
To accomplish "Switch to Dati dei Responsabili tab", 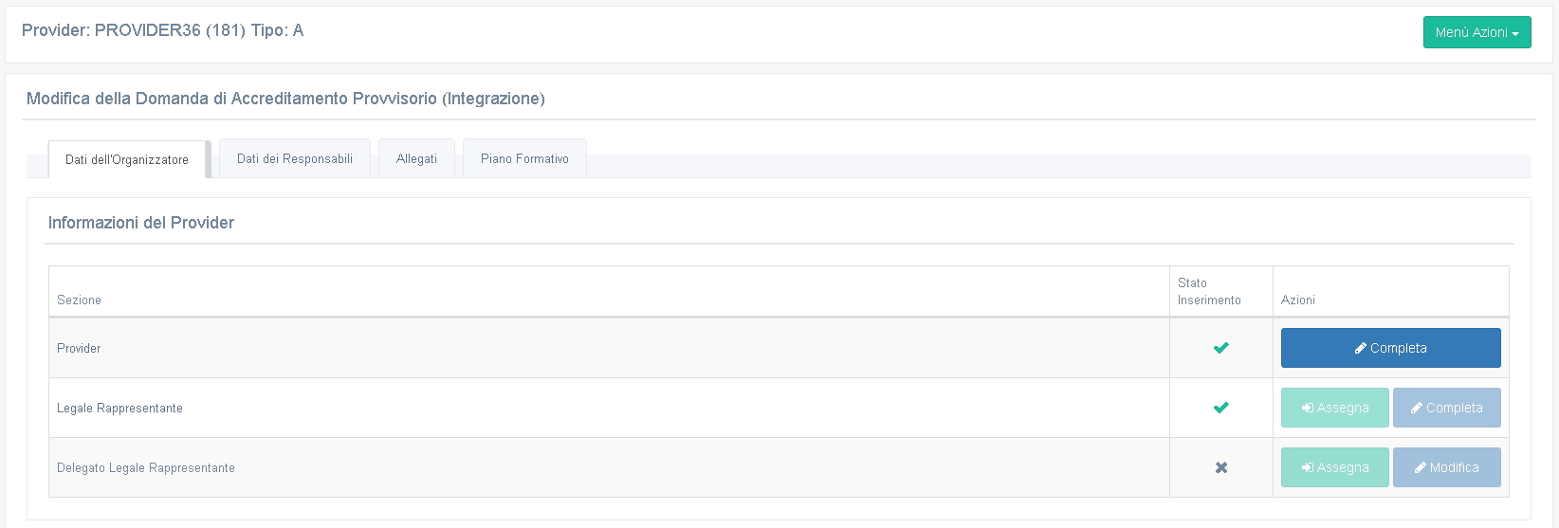I will coord(295,158).
